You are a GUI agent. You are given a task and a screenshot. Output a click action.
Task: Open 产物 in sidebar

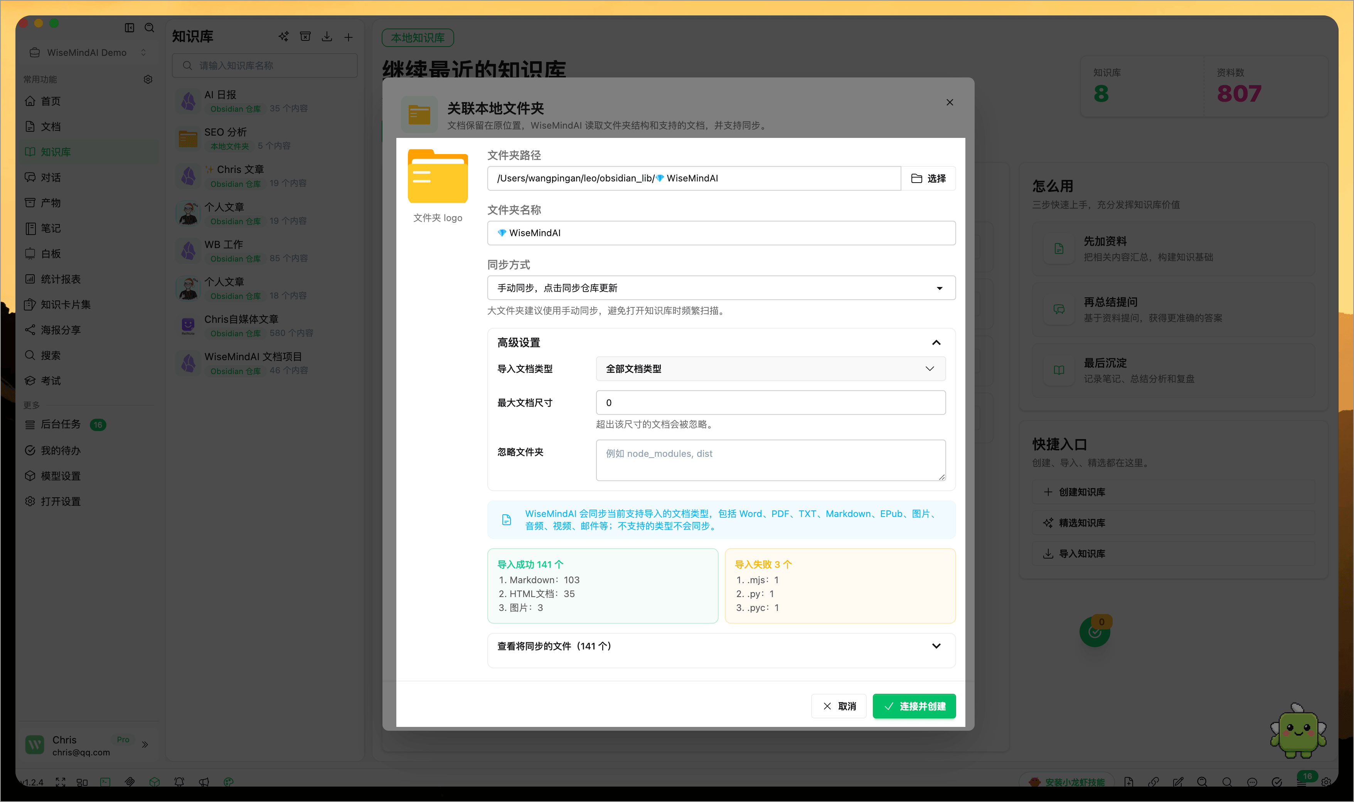pyautogui.click(x=88, y=203)
